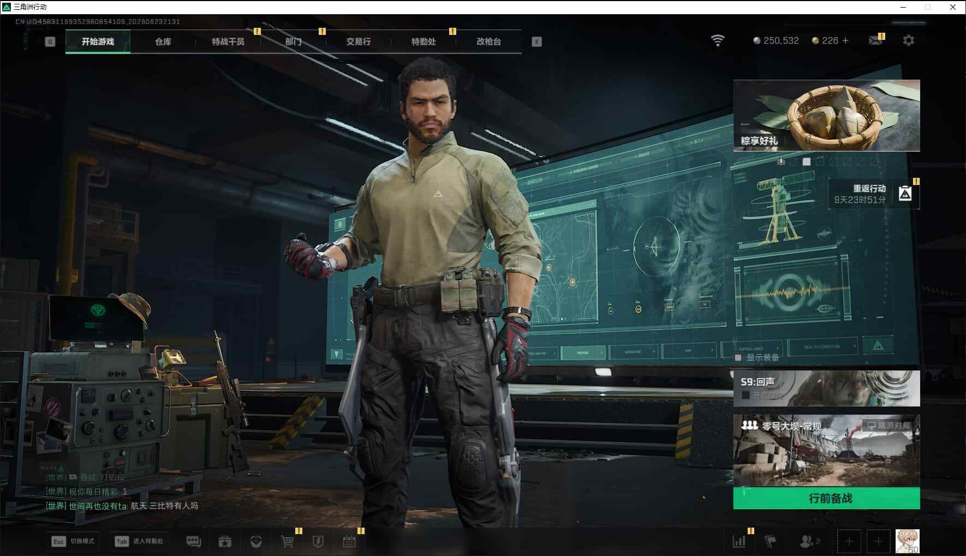Click the Esc 切换模式 button
Image resolution: width=966 pixels, height=556 pixels.
pos(73,541)
